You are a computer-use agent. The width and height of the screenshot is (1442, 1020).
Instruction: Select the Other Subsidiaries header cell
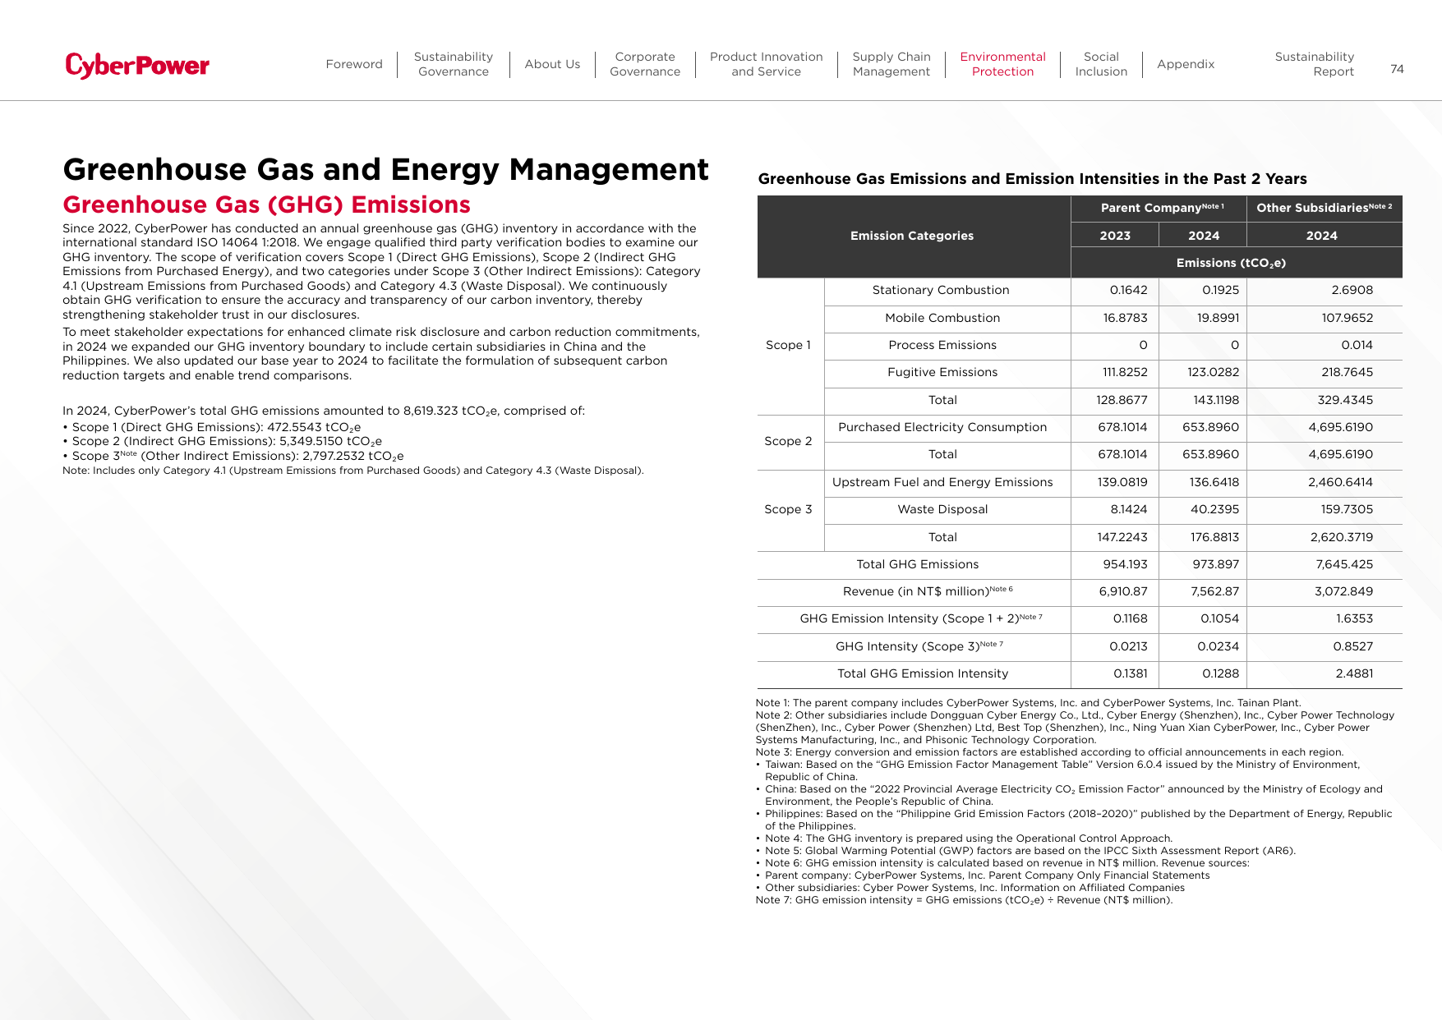(x=1324, y=208)
